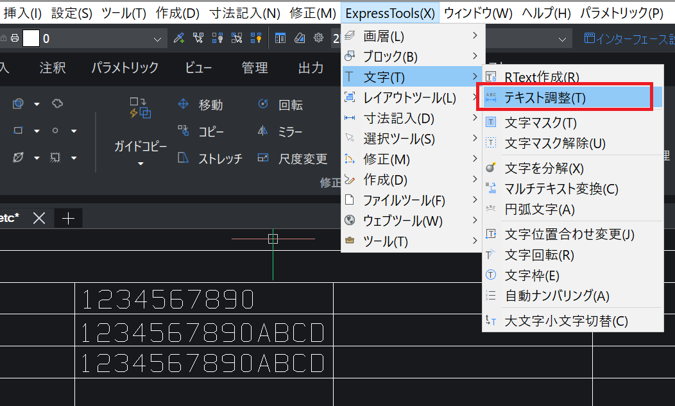Screen dimensions: 675x406
Task: Expand the レイアウトツール(L) submenu
Action: [413, 97]
